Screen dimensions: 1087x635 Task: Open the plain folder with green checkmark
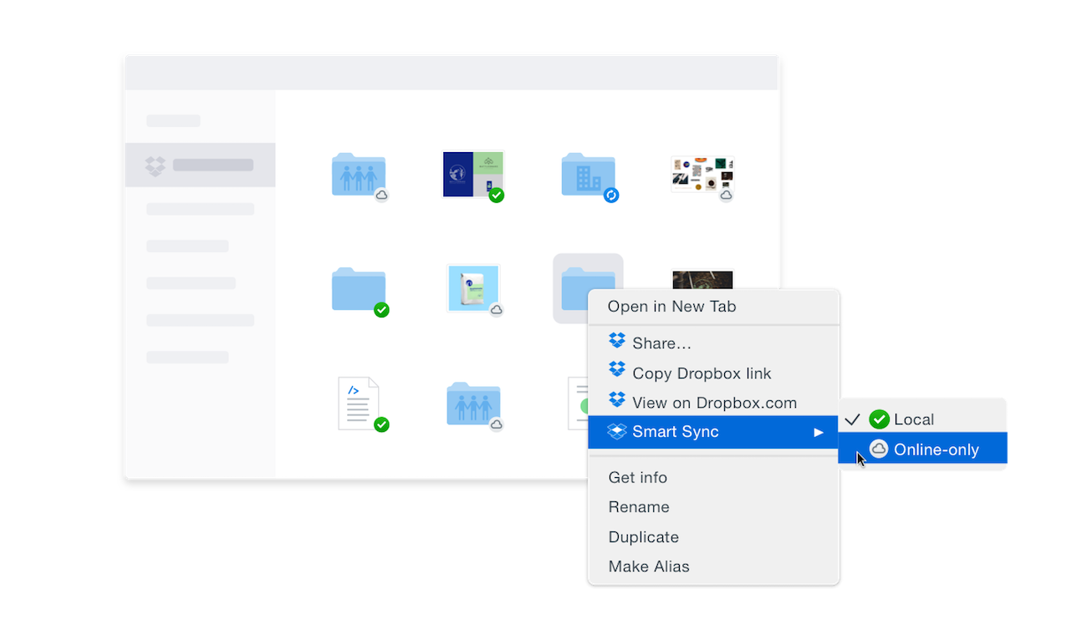359,289
